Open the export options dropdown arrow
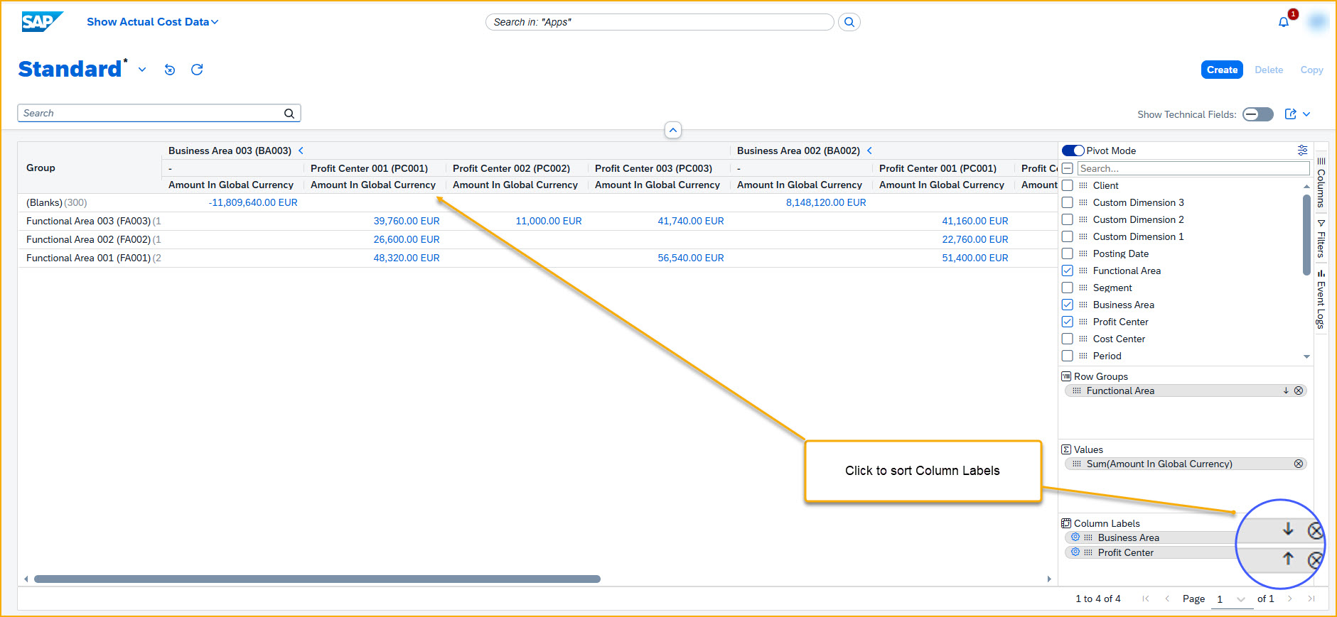Viewport: 1337px width, 617px height. click(1306, 114)
